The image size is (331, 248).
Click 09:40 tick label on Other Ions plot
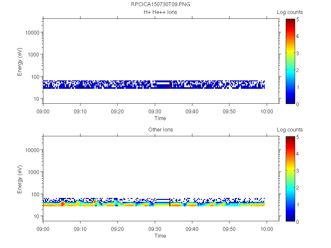tap(192, 229)
